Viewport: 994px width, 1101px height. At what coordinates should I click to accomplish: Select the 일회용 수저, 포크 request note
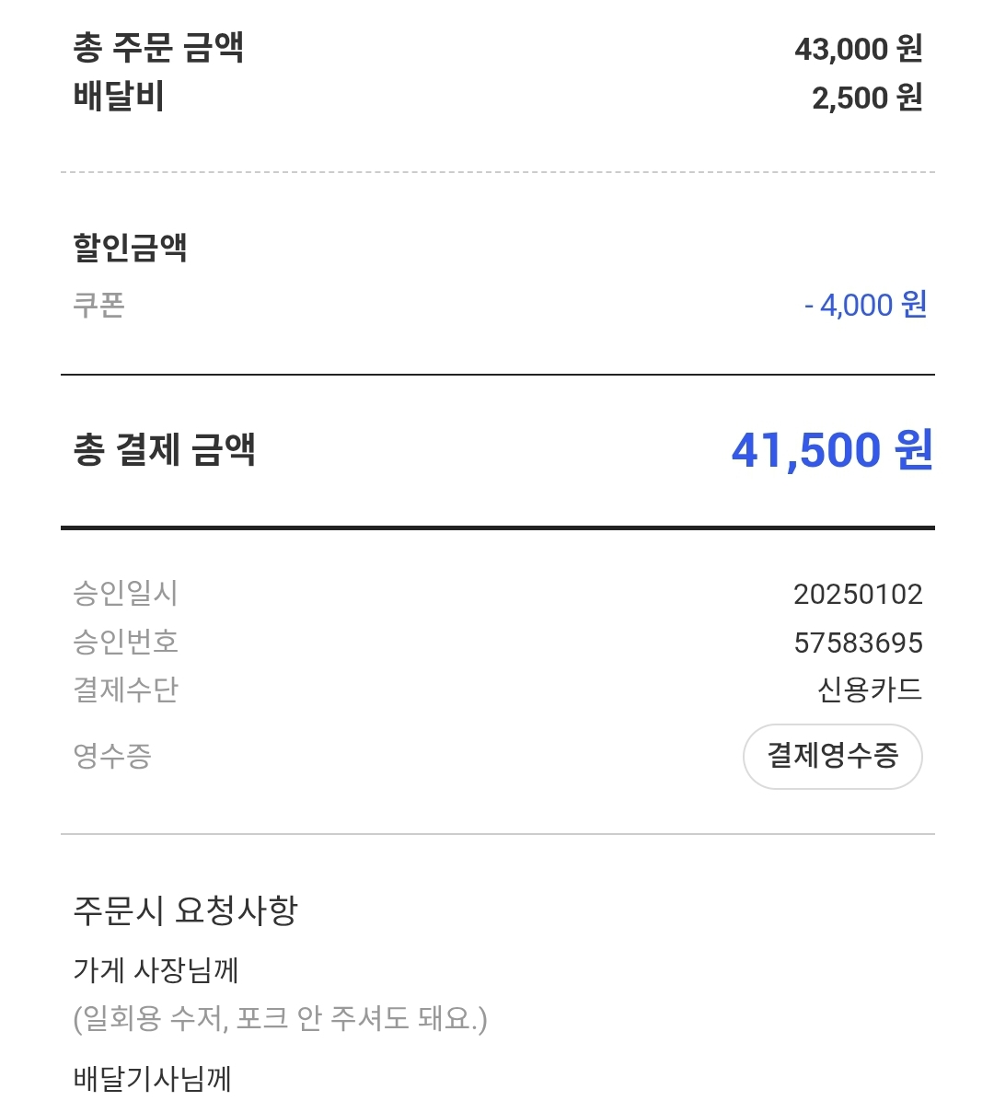tap(280, 1018)
